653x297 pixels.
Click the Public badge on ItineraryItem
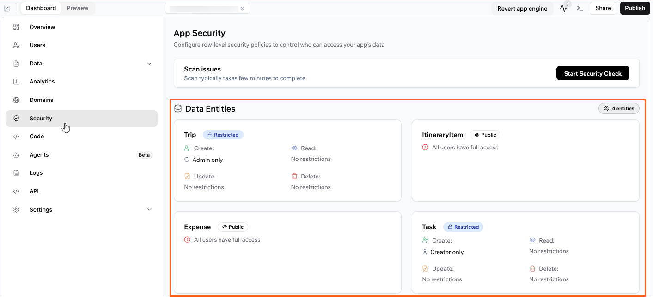pos(485,135)
